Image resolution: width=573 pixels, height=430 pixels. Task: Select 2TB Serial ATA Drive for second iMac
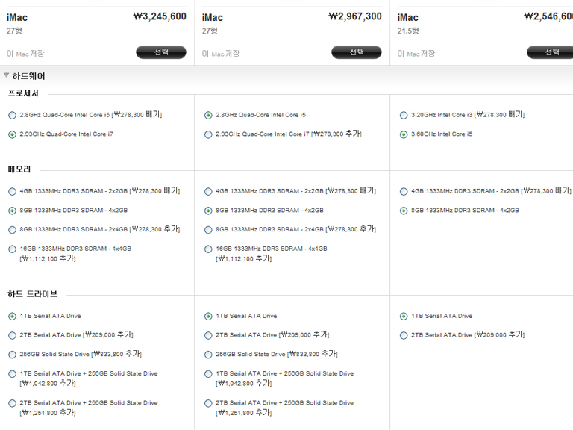coord(208,336)
